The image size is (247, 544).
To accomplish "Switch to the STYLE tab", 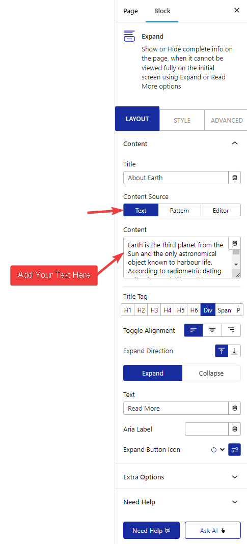I will [x=182, y=120].
